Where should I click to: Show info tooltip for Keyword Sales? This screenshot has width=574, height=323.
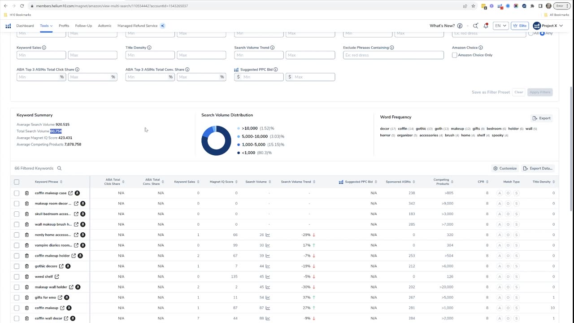[44, 48]
